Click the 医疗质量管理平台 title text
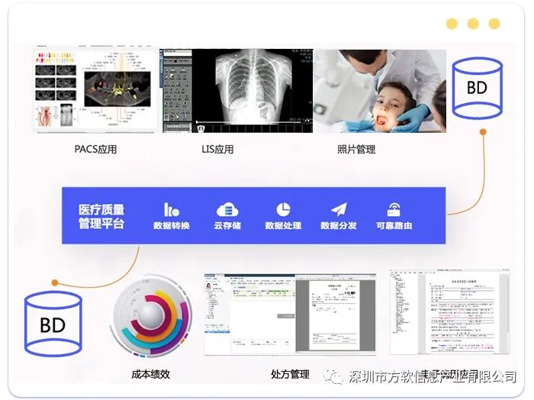Image resolution: width=534 pixels, height=400 pixels. 101,216
